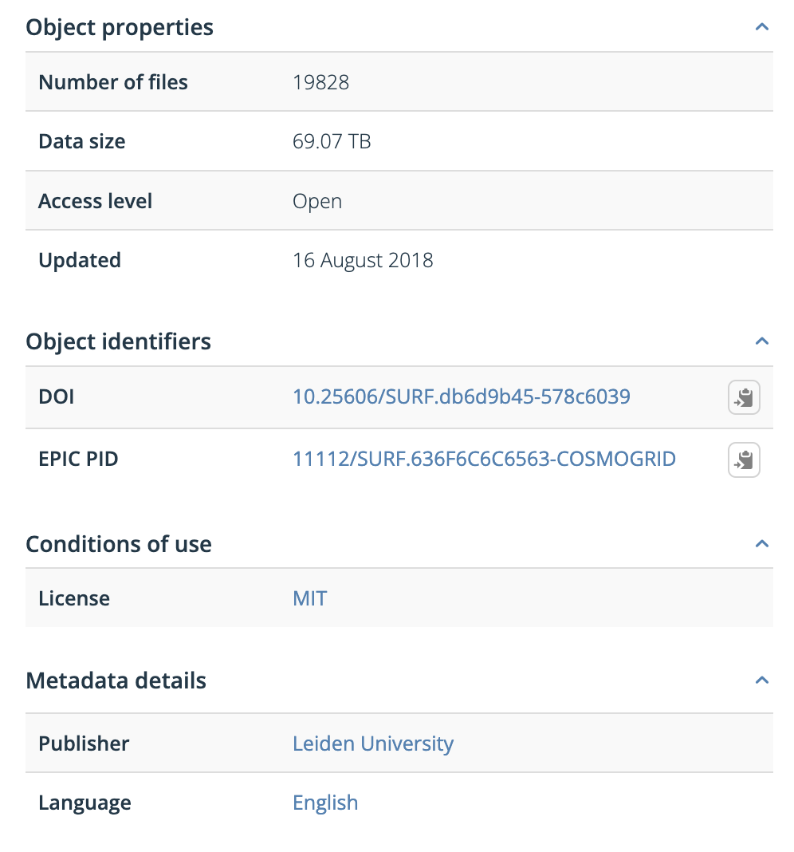Viewport: 794px width, 852px height.
Task: Collapse the Conditions of use section via its chevron
Action: pos(762,543)
